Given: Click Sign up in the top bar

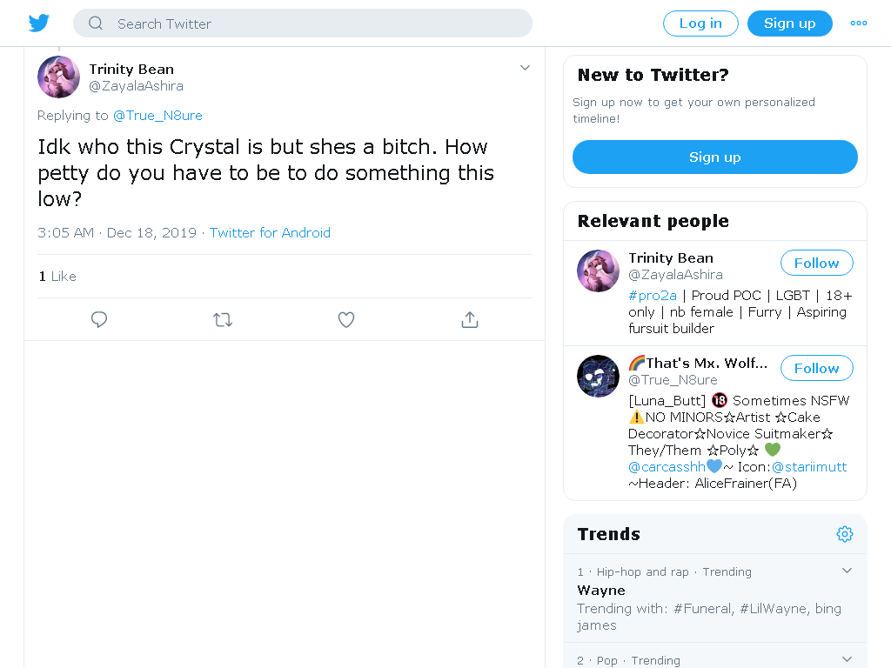Looking at the screenshot, I should tap(790, 23).
